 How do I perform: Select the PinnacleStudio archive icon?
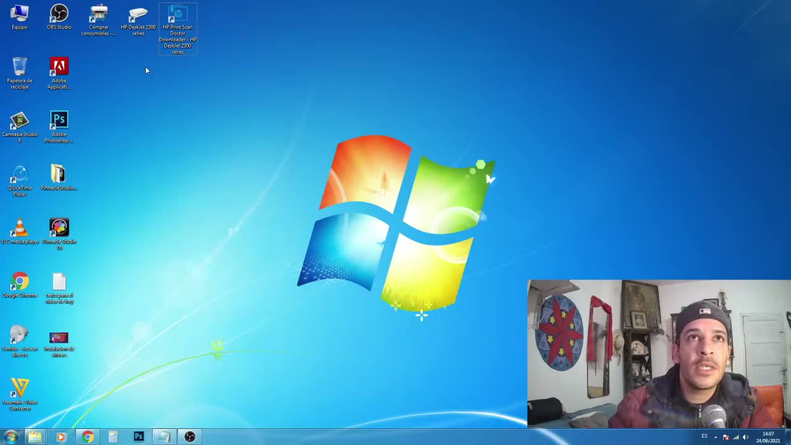(x=59, y=178)
